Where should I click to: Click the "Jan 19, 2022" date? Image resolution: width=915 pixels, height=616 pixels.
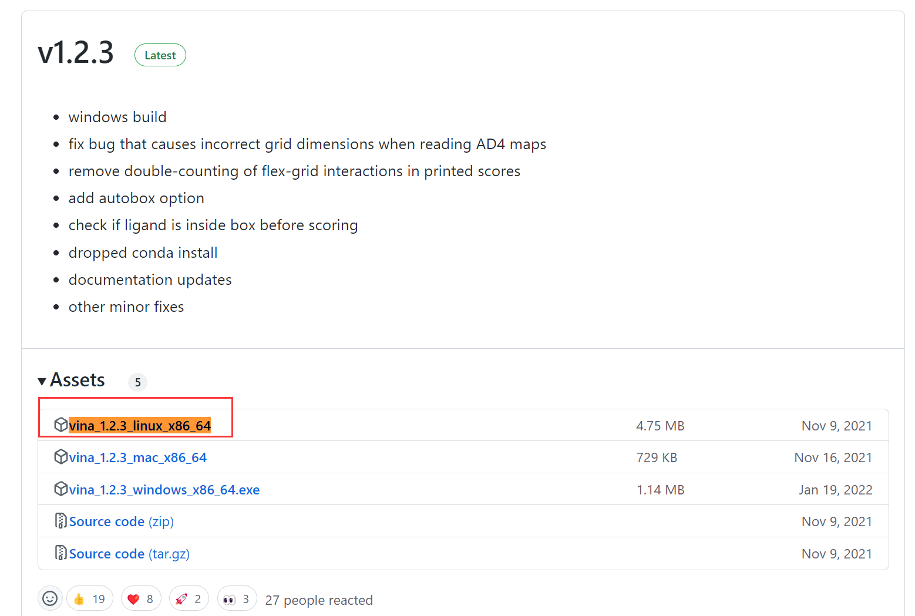coord(836,490)
